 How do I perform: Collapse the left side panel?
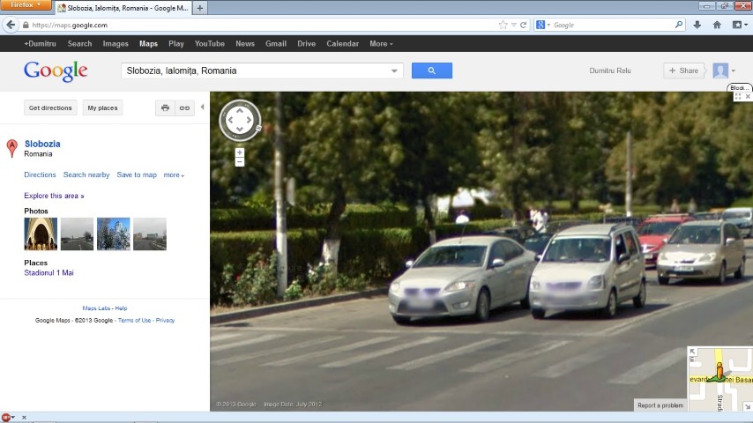[x=202, y=108]
